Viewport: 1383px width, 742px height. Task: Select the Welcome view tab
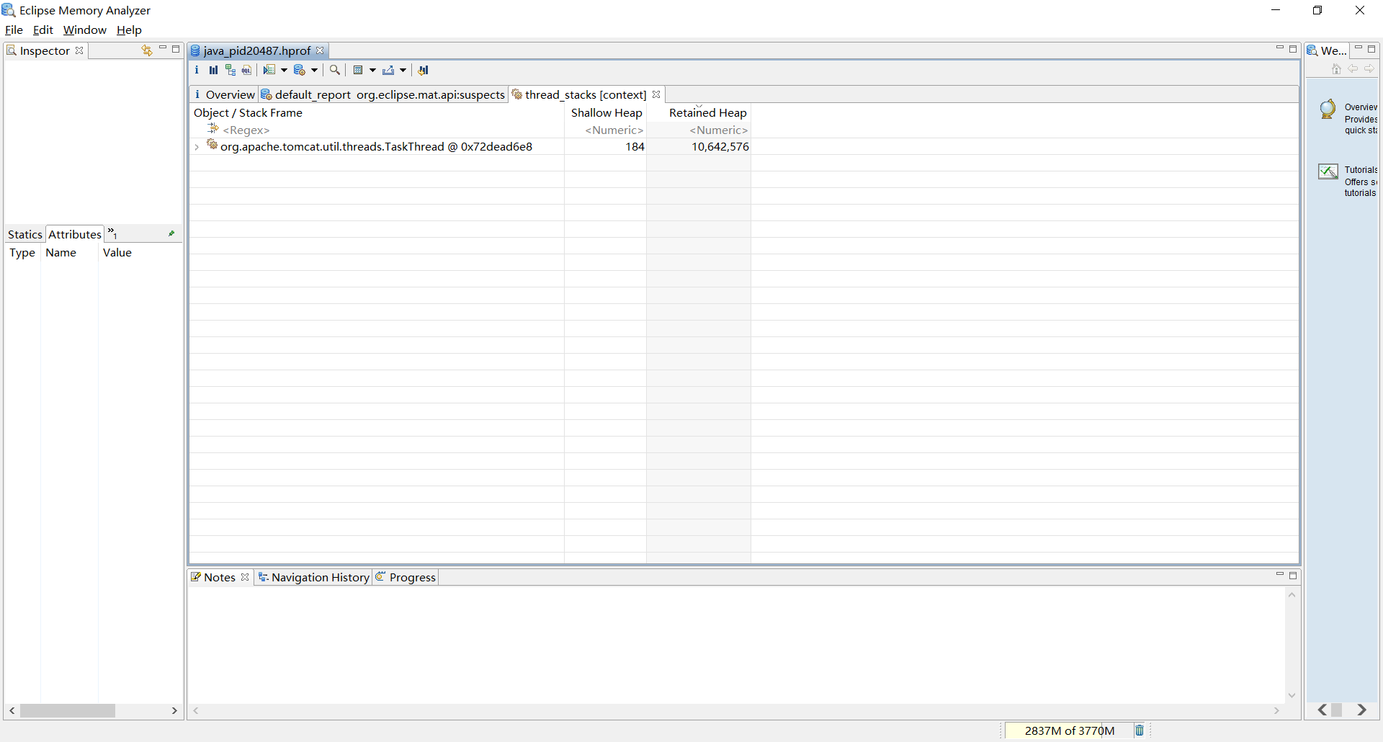point(1328,50)
